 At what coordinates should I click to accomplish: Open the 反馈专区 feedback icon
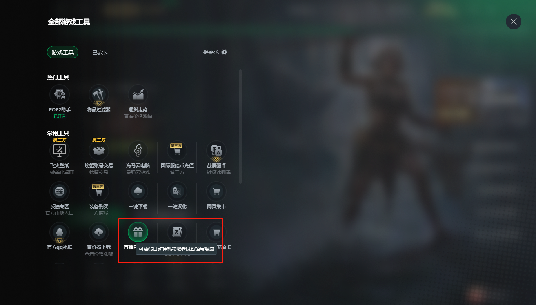pyautogui.click(x=60, y=191)
